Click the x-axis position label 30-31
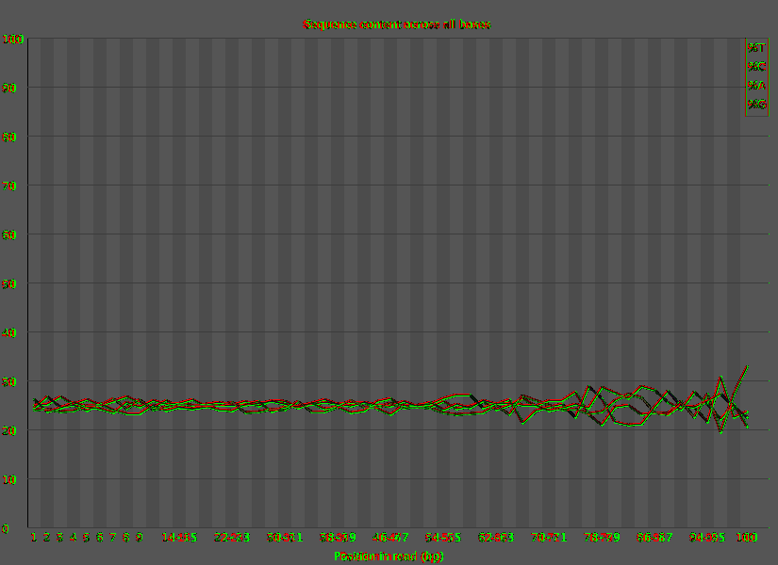The image size is (778, 565). coord(285,538)
